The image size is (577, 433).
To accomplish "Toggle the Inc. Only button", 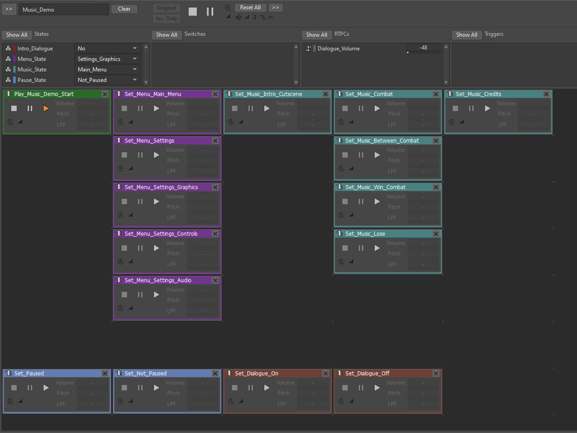I will click(x=166, y=18).
